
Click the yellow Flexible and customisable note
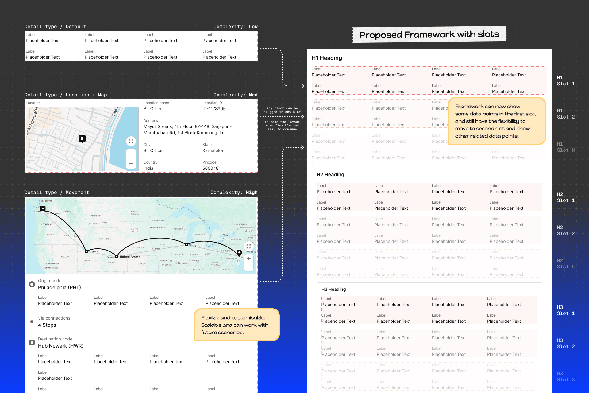pos(237,325)
